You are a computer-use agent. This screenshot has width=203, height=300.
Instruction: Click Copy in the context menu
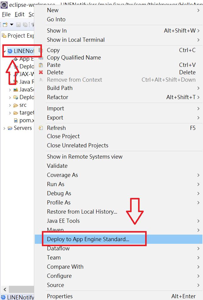[x=119, y=50]
